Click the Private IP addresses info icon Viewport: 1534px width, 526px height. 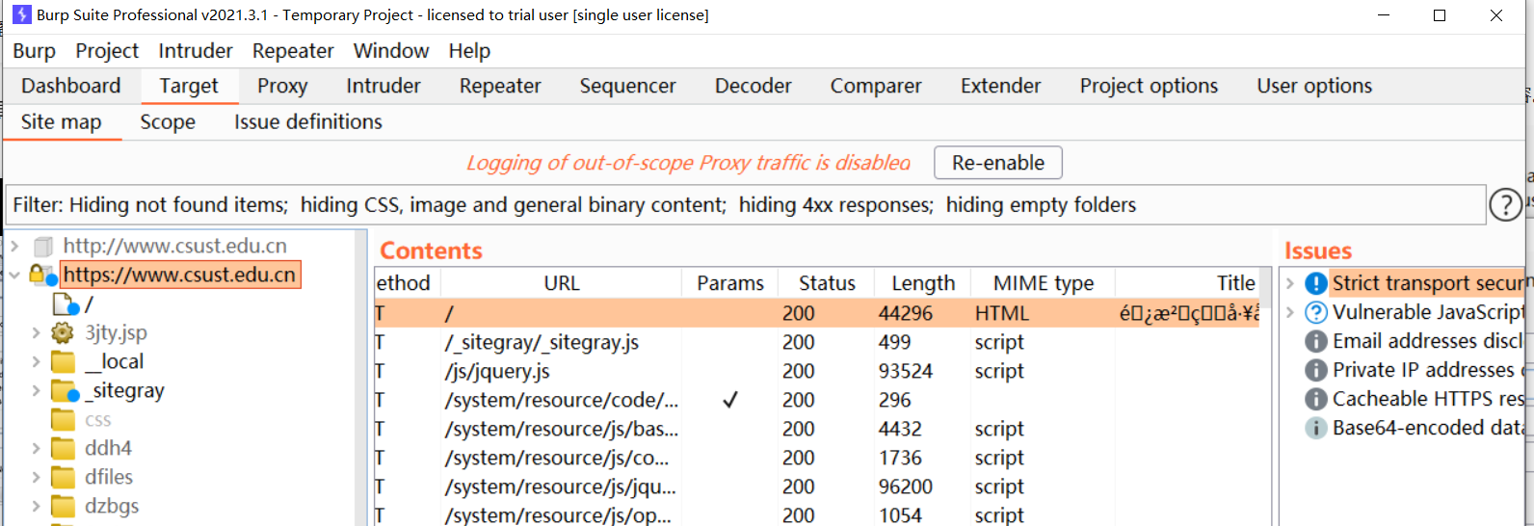(x=1315, y=370)
